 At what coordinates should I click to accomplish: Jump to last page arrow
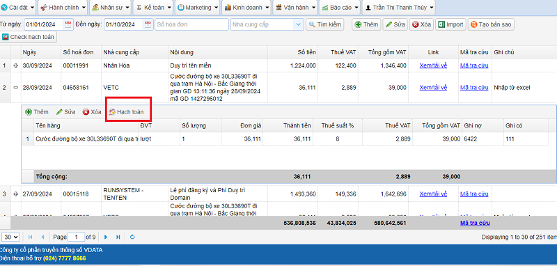point(118,237)
